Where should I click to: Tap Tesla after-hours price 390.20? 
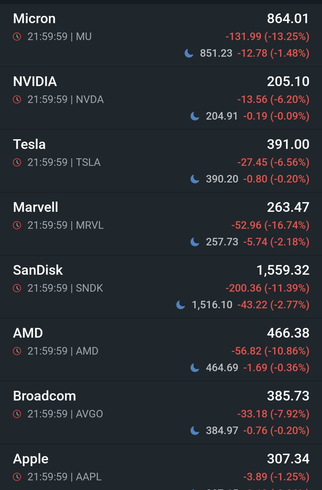click(222, 179)
